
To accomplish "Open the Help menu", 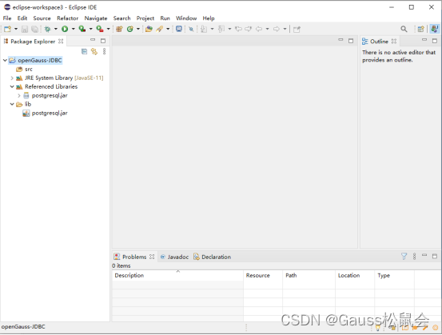I will pos(209,18).
